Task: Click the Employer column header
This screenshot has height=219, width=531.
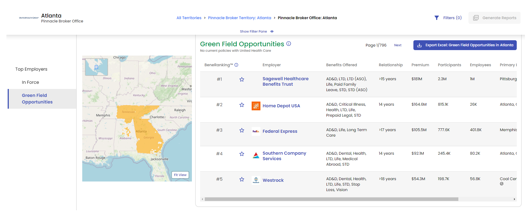Action: [x=272, y=65]
